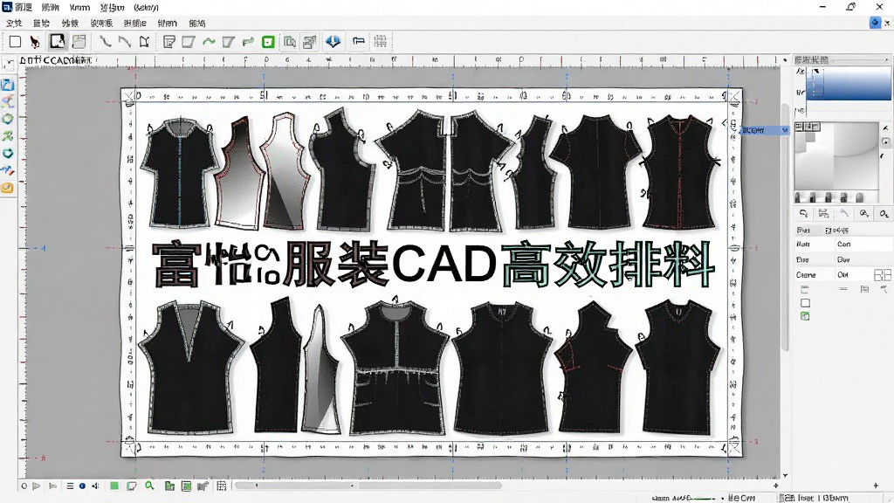
Task: Select the pen tool in left sidebar
Action: pyautogui.click(x=7, y=101)
